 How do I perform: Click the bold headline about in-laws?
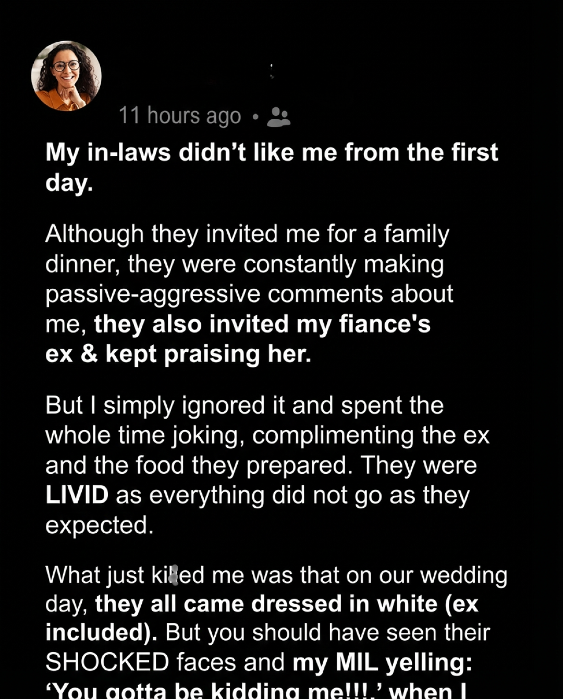click(x=271, y=153)
